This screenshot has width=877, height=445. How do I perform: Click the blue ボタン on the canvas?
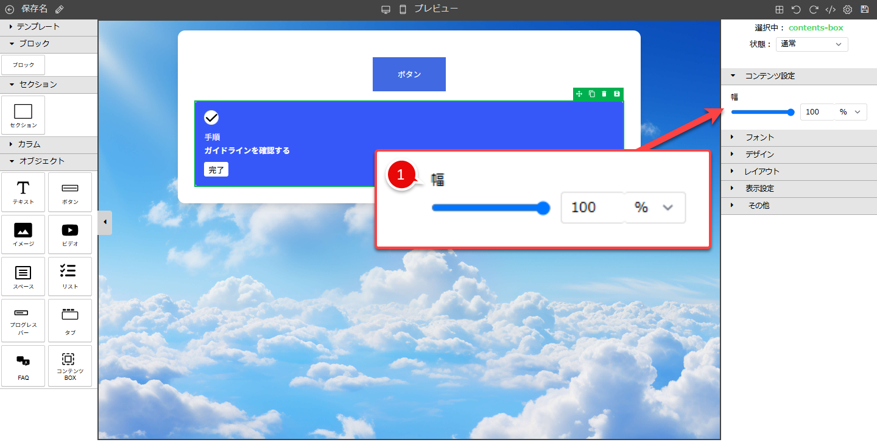click(409, 74)
